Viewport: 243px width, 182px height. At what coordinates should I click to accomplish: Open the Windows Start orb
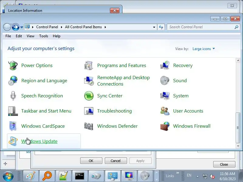pyautogui.click(x=8, y=176)
